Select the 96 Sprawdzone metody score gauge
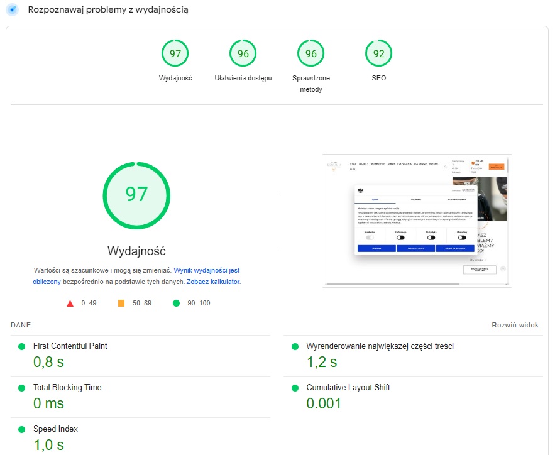 coord(311,53)
